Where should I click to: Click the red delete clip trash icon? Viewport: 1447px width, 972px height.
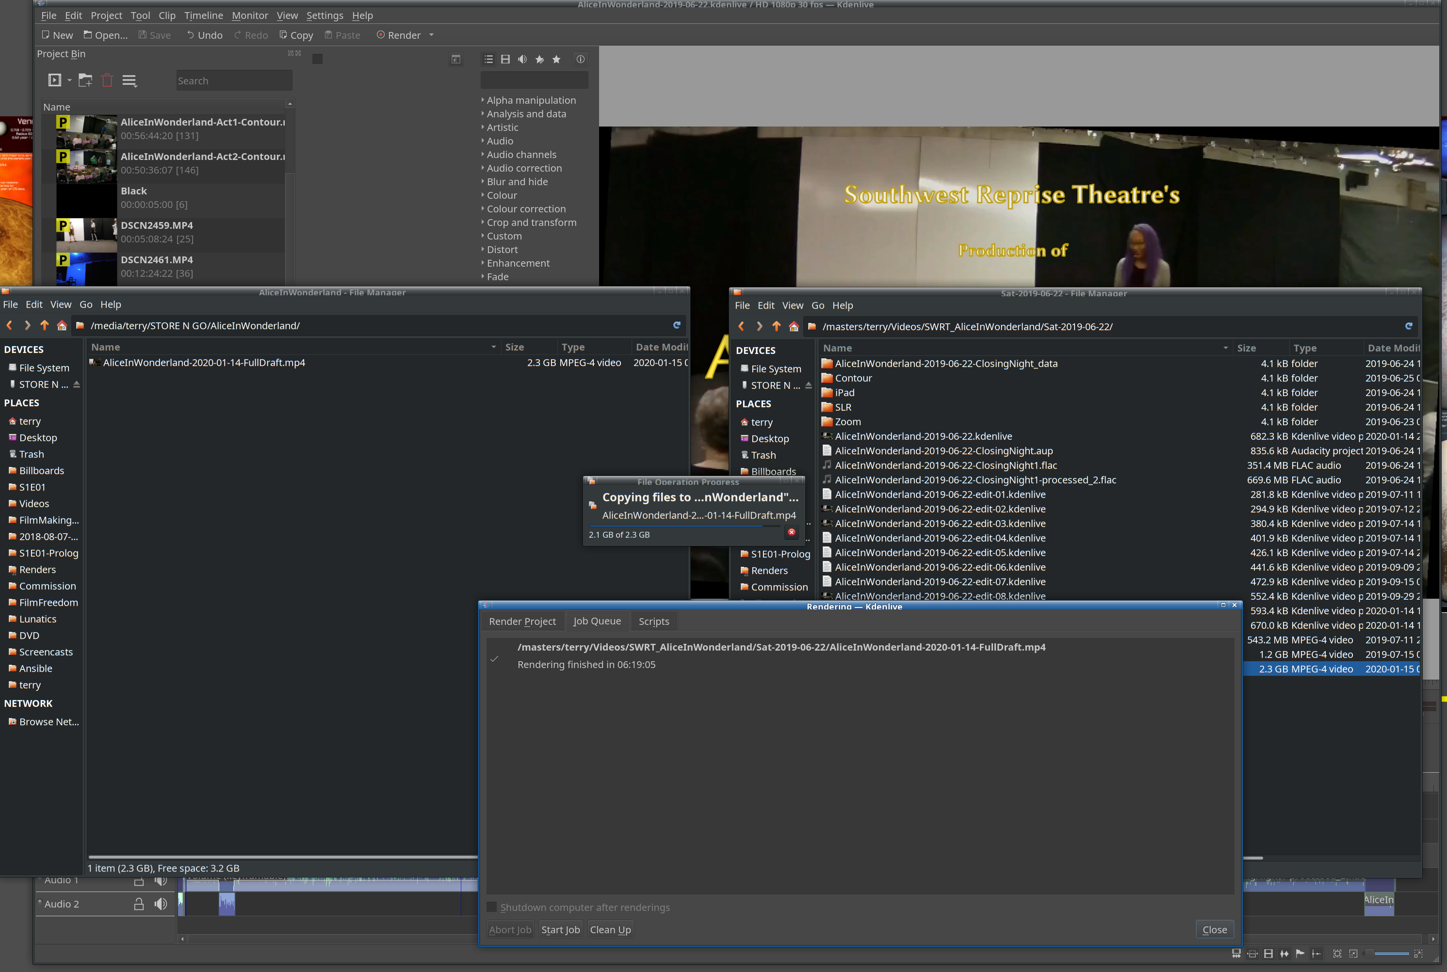(107, 80)
